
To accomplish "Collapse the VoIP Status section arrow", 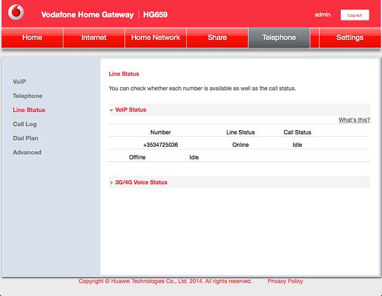I will click(112, 110).
